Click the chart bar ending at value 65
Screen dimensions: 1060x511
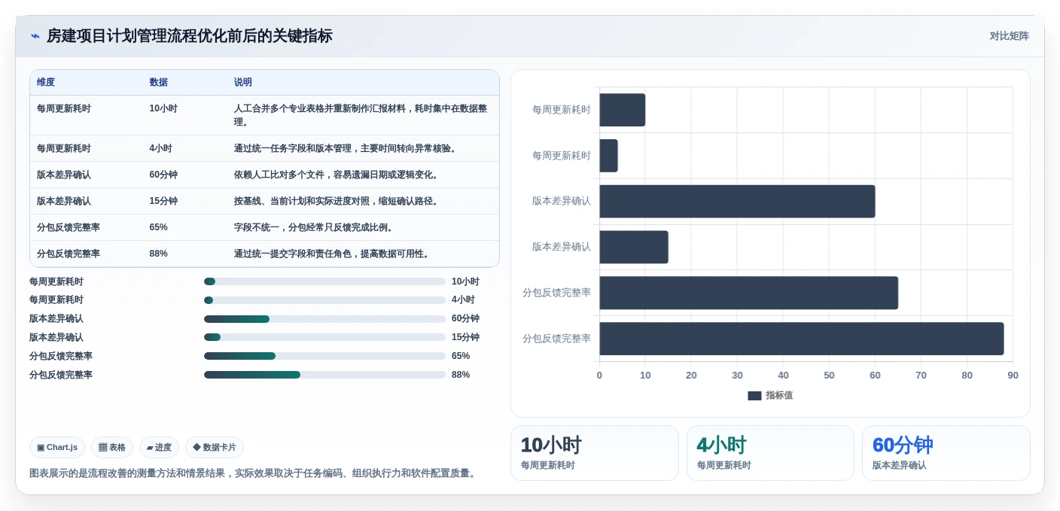click(749, 293)
